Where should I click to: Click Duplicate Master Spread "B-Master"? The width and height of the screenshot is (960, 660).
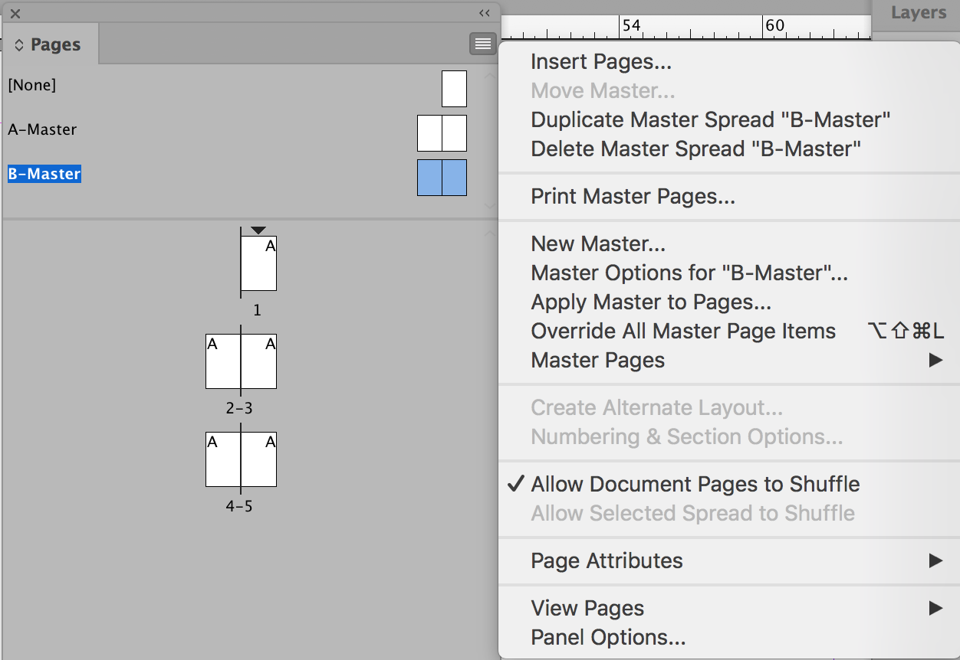point(710,119)
